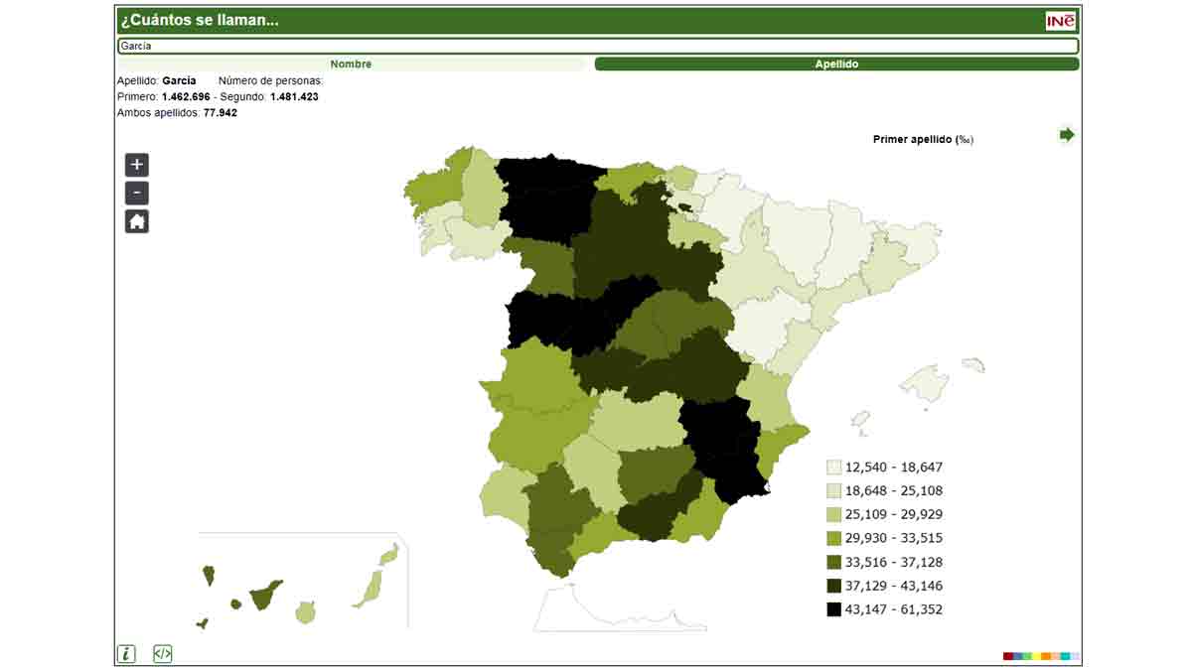Open the embed code icon

163,653
